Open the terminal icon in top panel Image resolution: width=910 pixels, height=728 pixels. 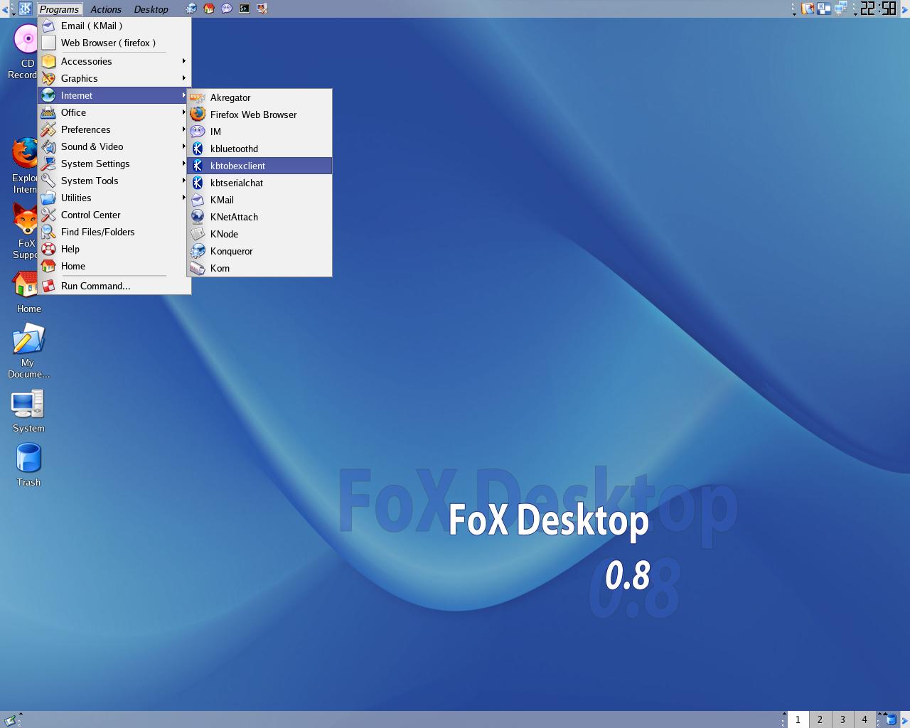245,9
